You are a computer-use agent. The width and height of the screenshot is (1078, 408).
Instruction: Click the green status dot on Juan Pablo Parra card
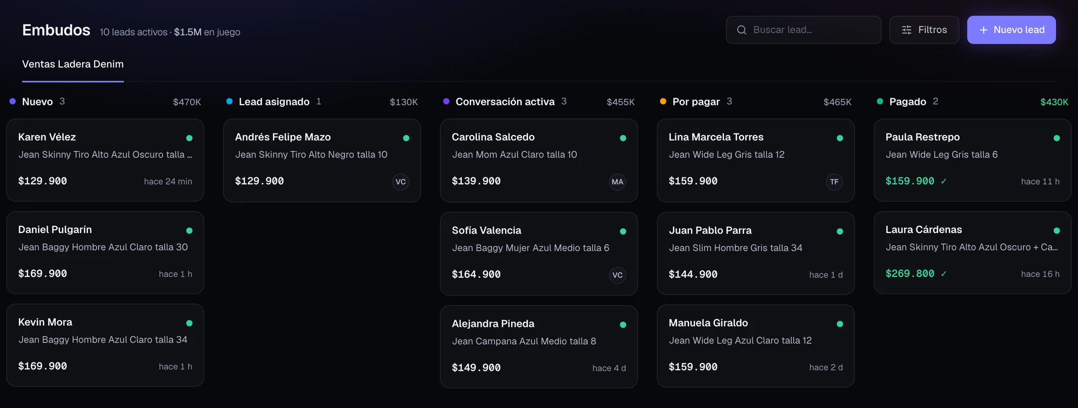pyautogui.click(x=839, y=231)
